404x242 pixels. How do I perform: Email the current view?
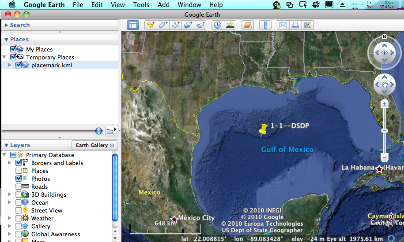283,25
